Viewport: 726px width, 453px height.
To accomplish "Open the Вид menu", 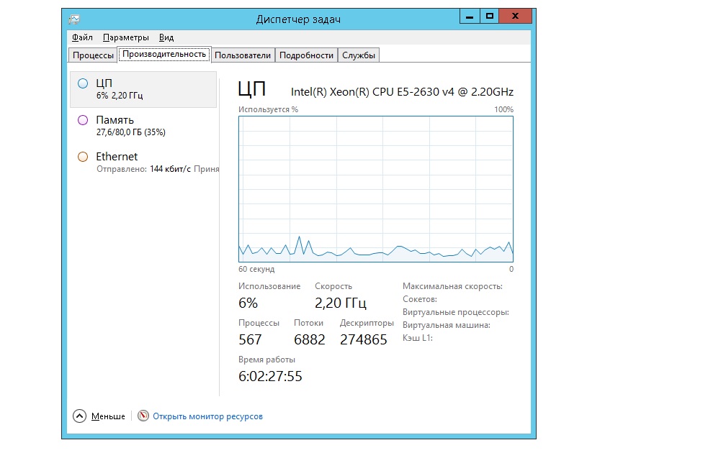I will click(166, 37).
